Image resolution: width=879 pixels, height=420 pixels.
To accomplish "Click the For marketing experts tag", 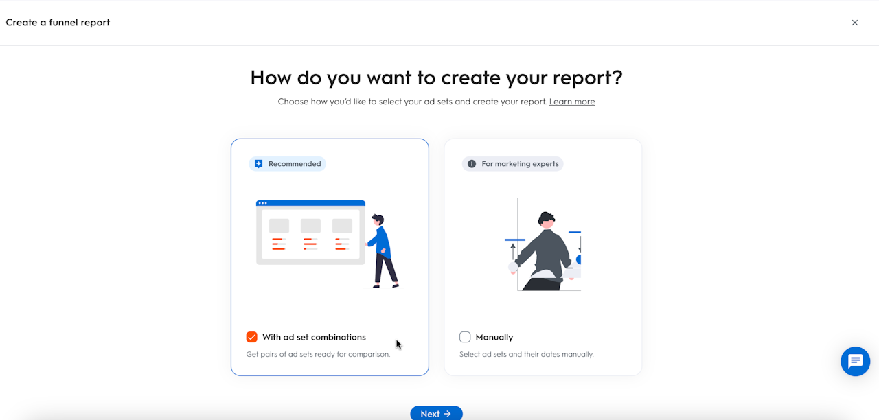I will (x=513, y=164).
